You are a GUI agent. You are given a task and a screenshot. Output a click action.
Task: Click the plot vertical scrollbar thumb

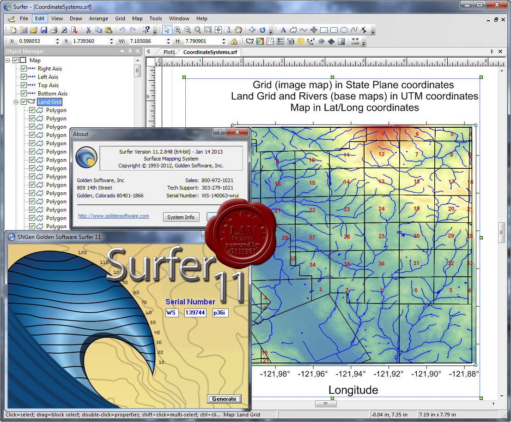pos(502,232)
